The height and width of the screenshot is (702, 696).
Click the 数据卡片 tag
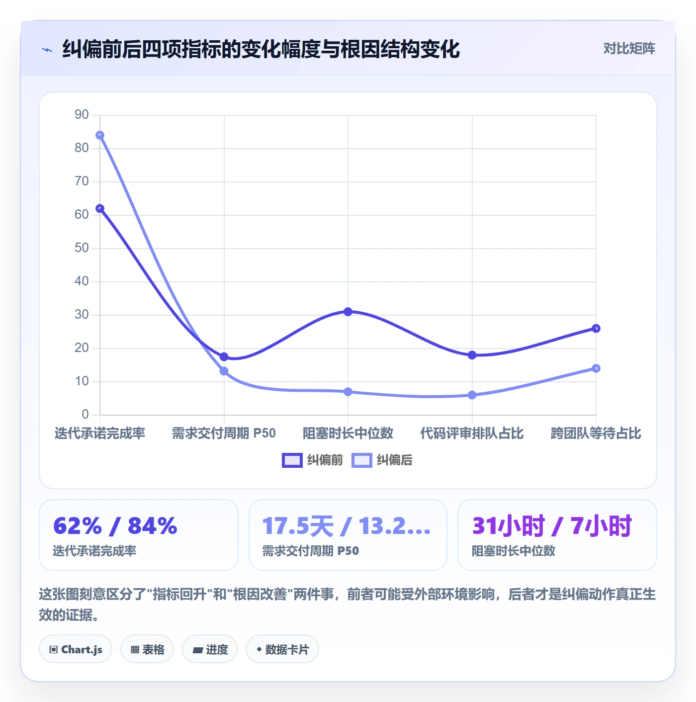click(x=282, y=649)
